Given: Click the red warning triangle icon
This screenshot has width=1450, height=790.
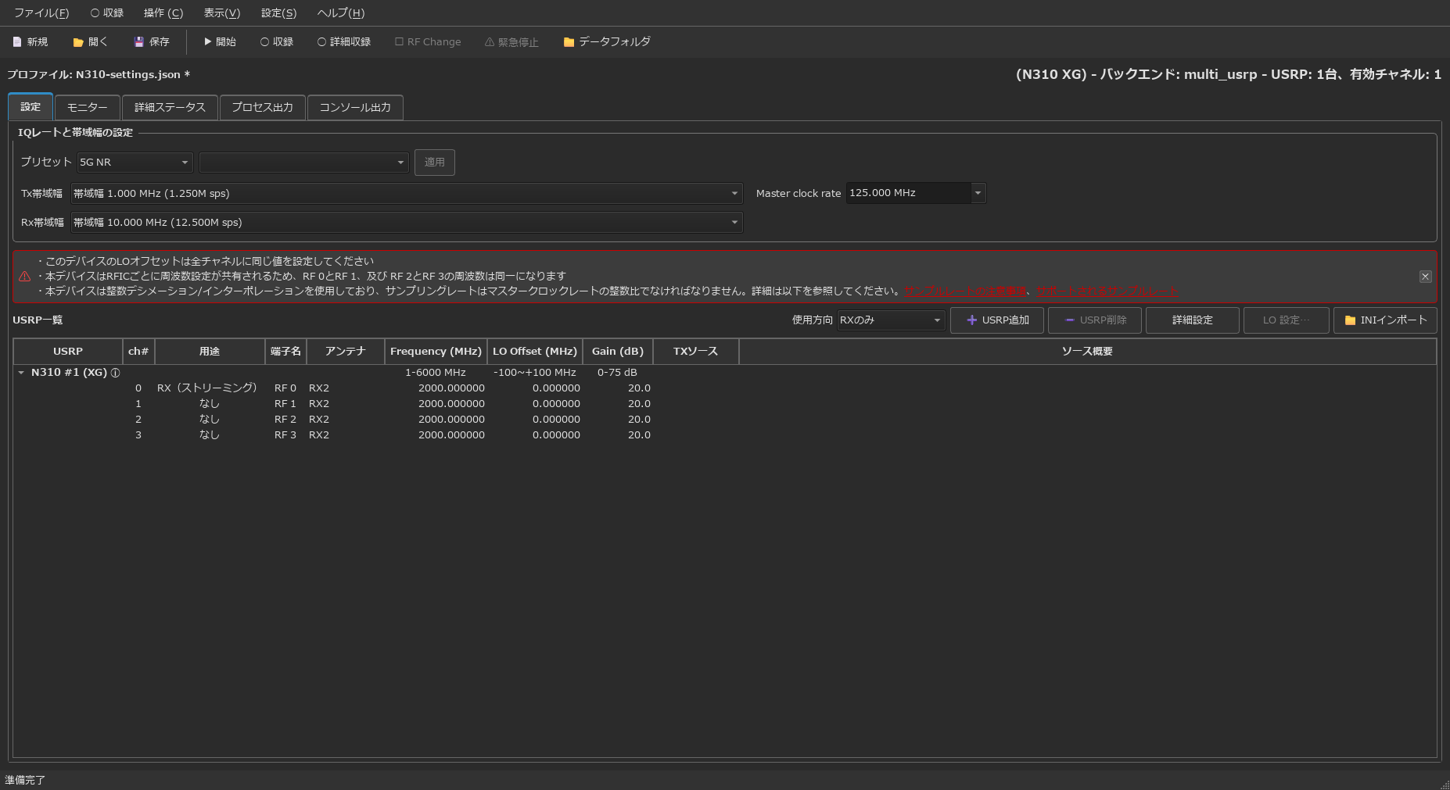Looking at the screenshot, I should coord(25,277).
